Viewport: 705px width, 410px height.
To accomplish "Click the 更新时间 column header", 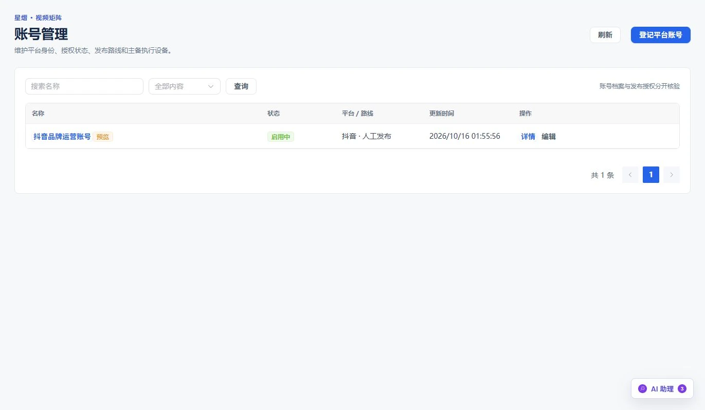I will (x=442, y=114).
